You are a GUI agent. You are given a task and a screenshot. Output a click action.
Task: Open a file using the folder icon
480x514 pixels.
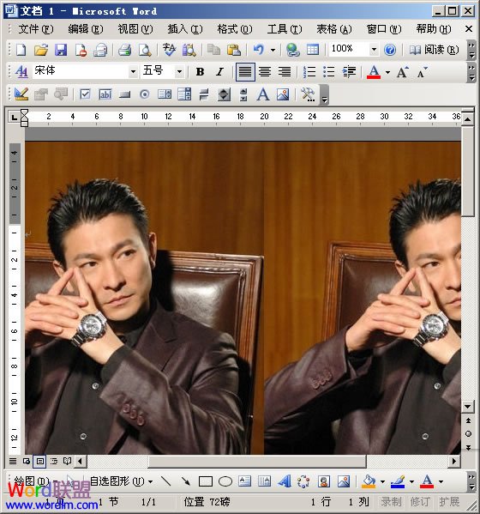tap(41, 50)
